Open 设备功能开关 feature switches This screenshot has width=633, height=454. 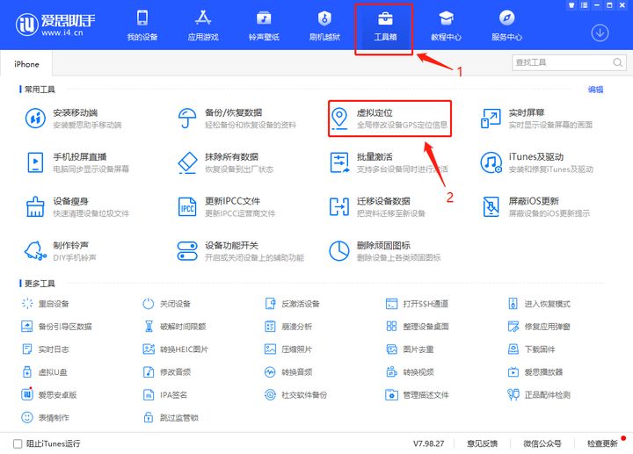click(187, 251)
